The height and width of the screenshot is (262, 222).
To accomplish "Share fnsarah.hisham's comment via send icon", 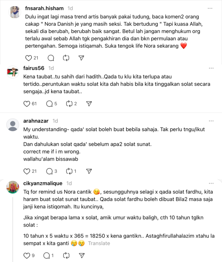I will click(81, 58).
